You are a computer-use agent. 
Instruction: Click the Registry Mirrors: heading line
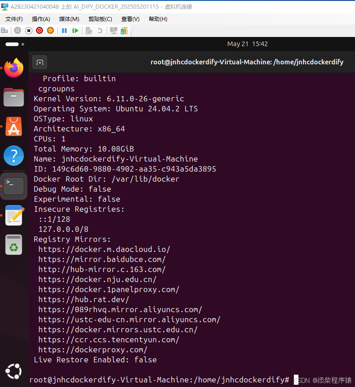point(72,240)
